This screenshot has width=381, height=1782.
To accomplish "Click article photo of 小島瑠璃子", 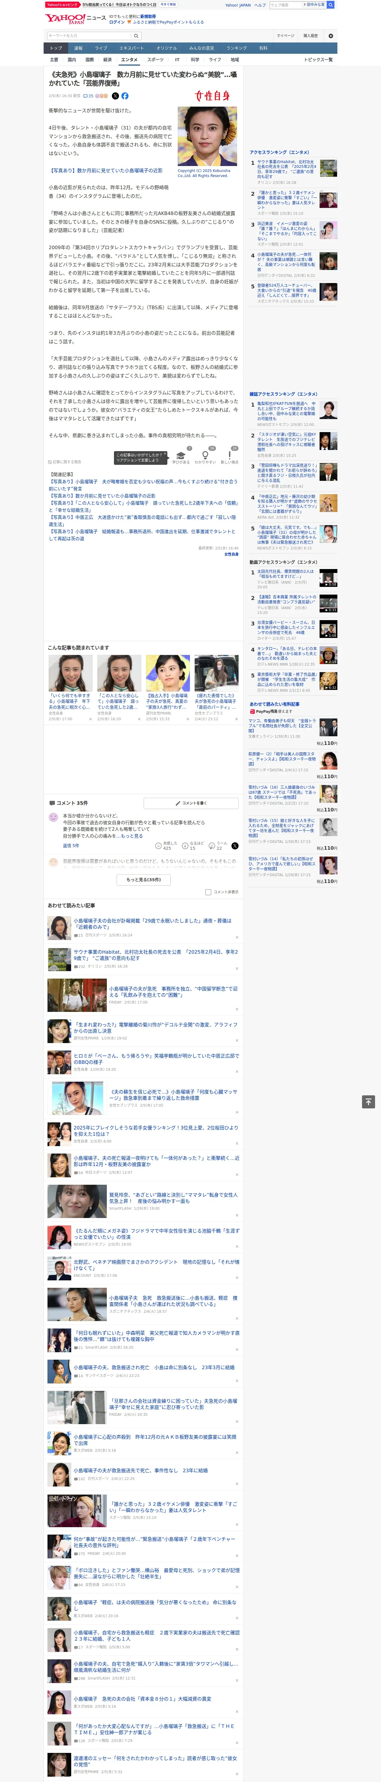I will (x=207, y=136).
